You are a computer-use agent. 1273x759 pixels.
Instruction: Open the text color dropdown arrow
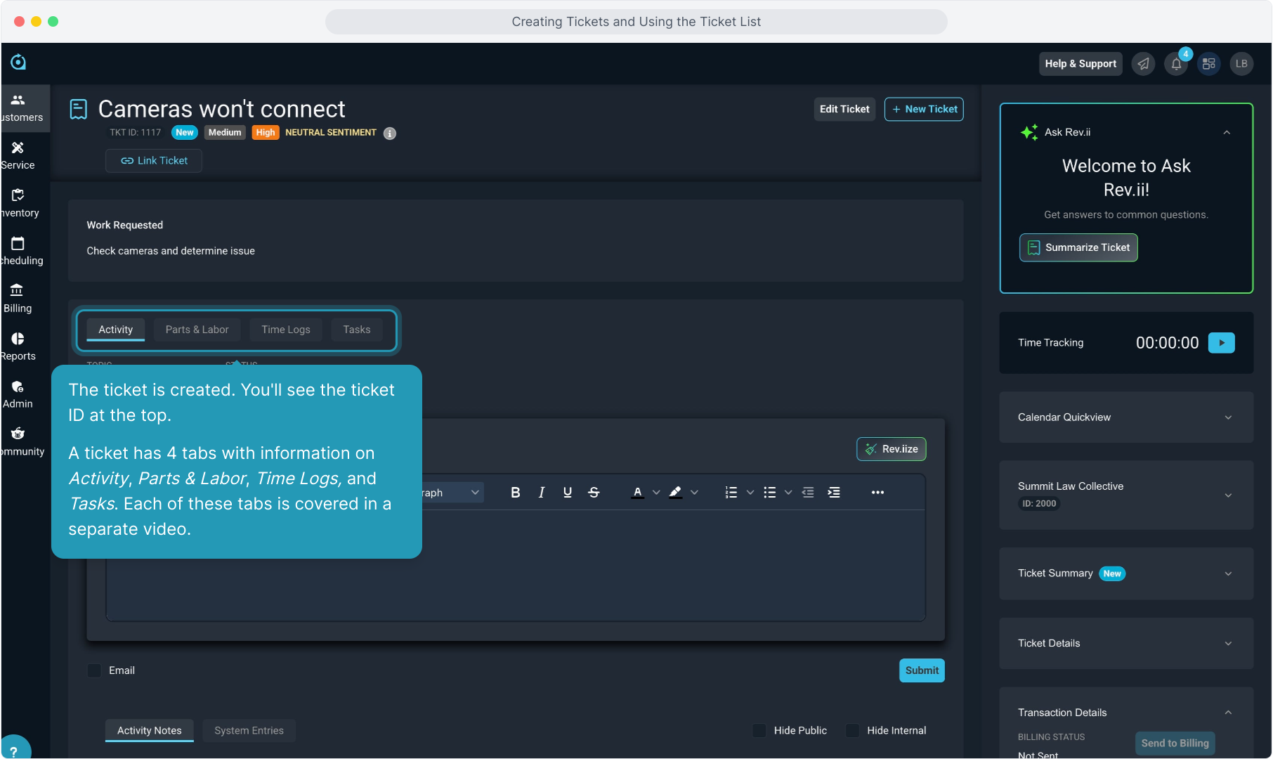[x=656, y=493]
